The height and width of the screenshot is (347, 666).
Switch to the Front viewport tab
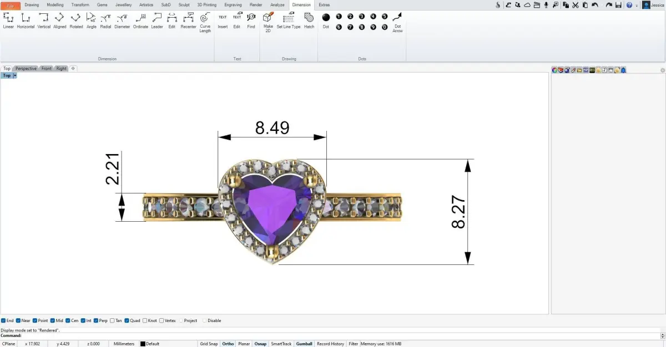tap(47, 69)
